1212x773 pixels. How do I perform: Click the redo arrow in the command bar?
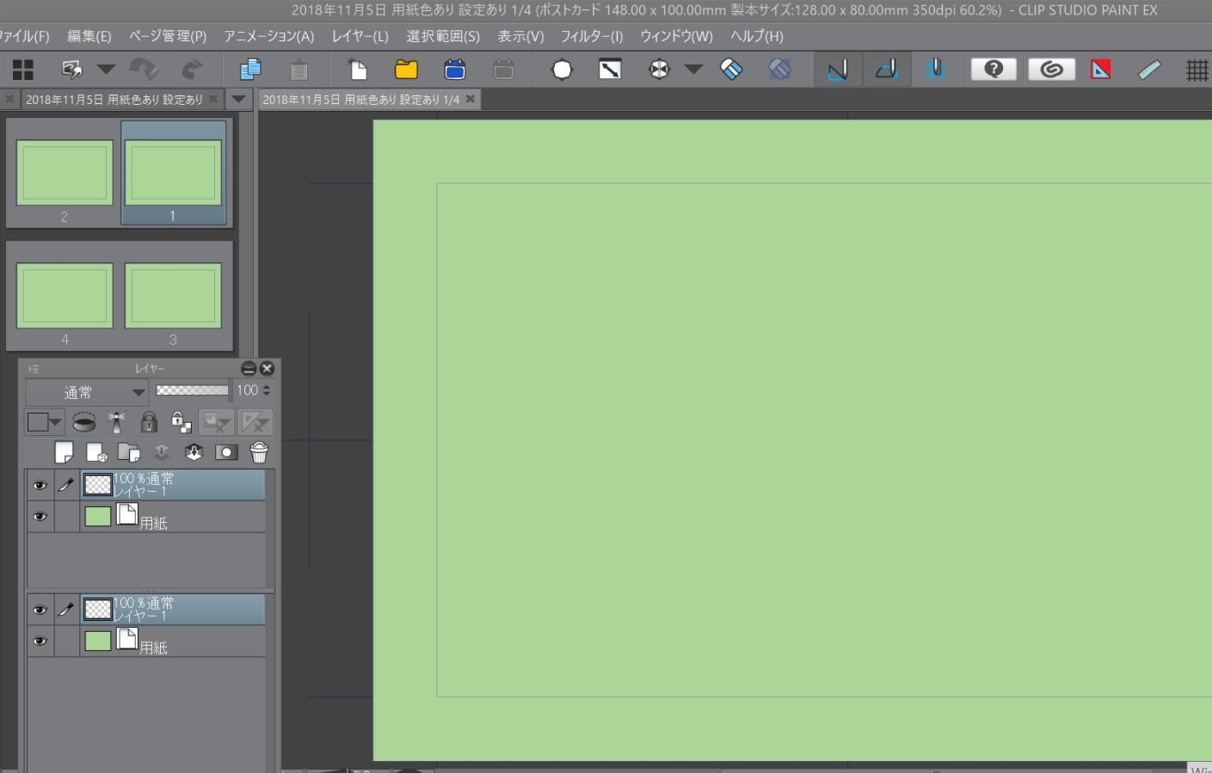point(192,70)
